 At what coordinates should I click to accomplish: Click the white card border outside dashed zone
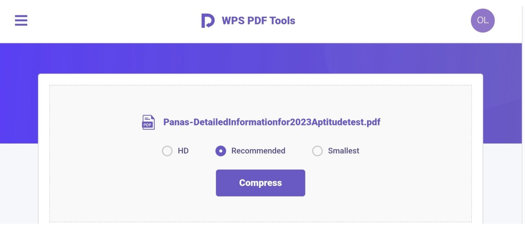coord(44,146)
